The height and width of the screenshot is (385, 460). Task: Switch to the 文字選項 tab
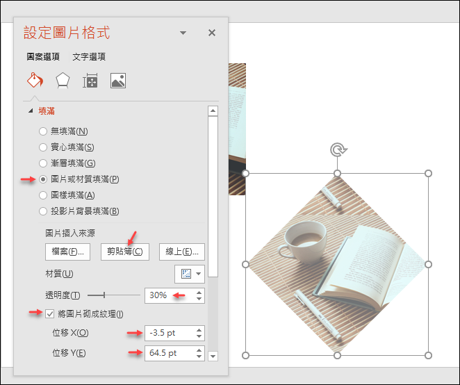(x=89, y=56)
